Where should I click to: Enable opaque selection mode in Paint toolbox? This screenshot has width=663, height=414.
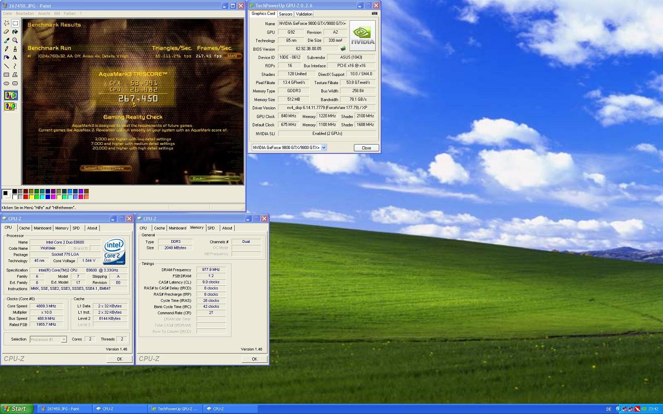pos(11,95)
